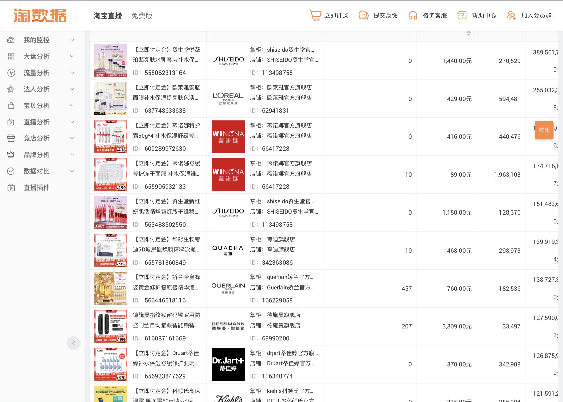Open the 大盘分析 menu item
Image resolution: width=563 pixels, height=402 pixels.
(x=36, y=56)
